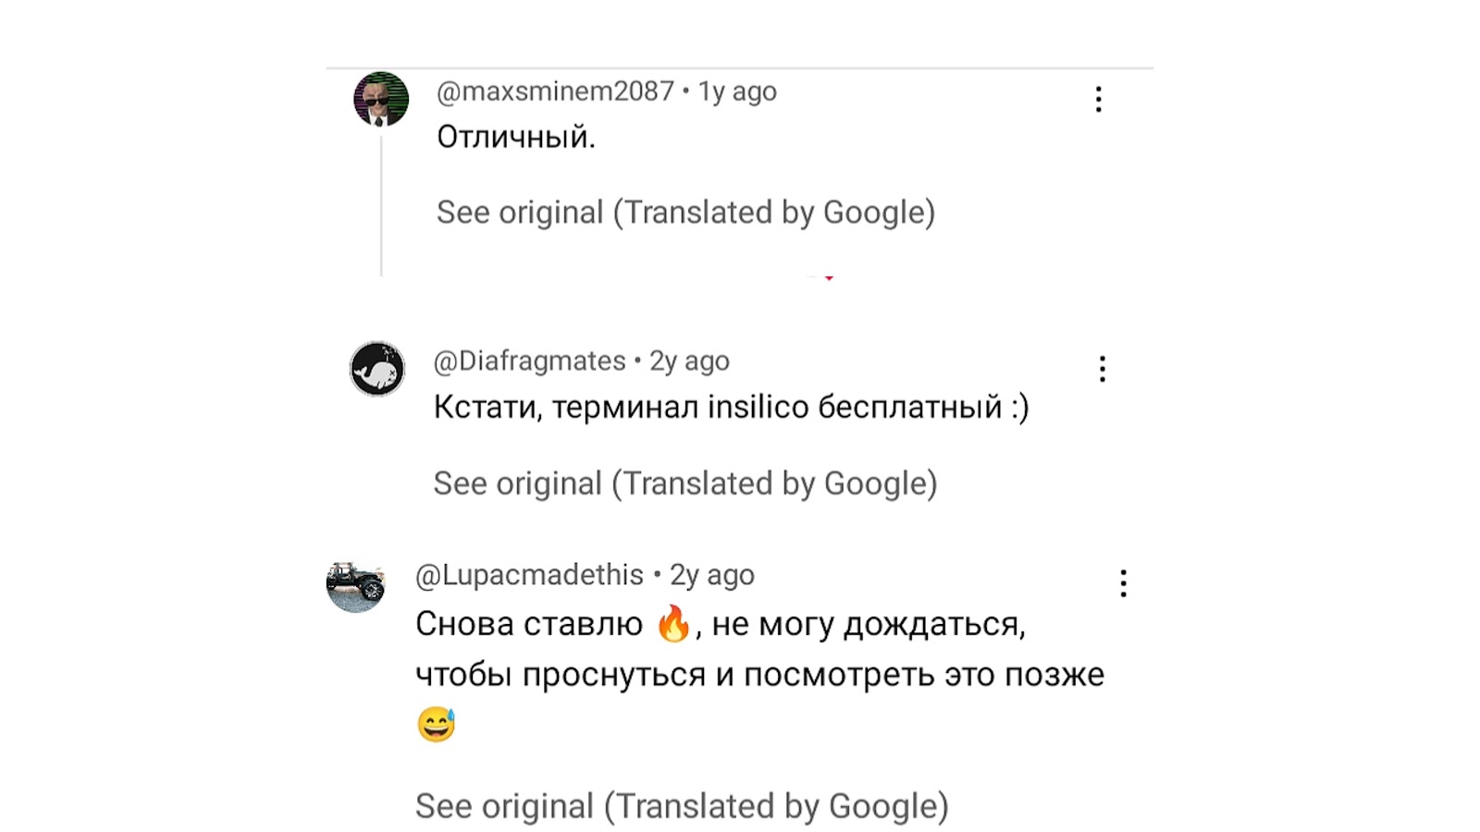This screenshot has height=832, width=1480.
Task: Select the comment text 'Отличный.'
Action: (x=515, y=135)
